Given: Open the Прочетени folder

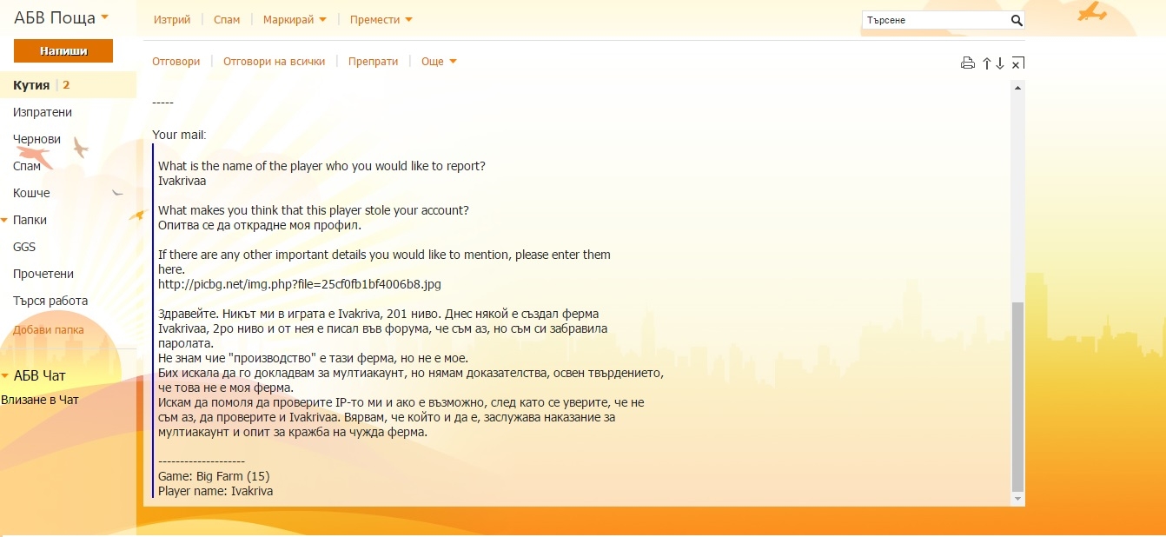Looking at the screenshot, I should [x=43, y=274].
